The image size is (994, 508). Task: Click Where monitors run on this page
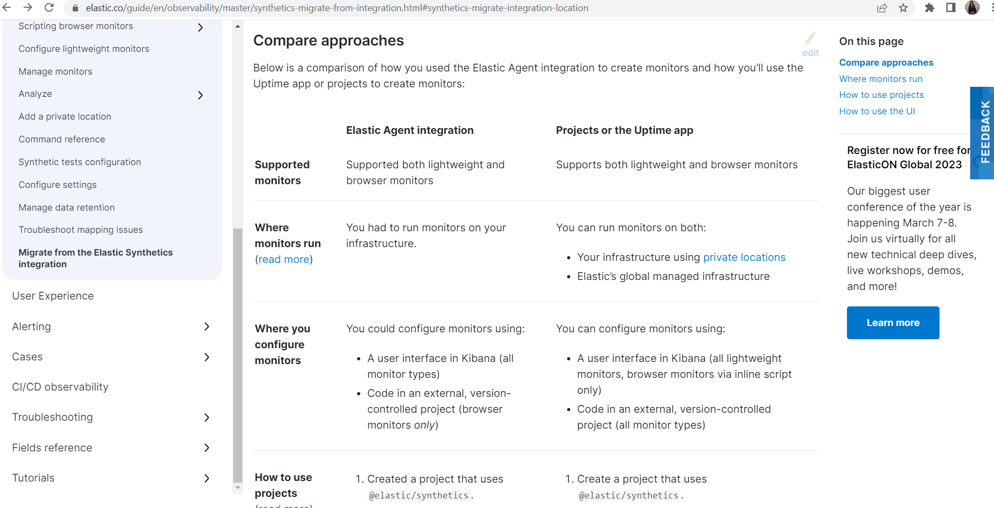(x=880, y=78)
